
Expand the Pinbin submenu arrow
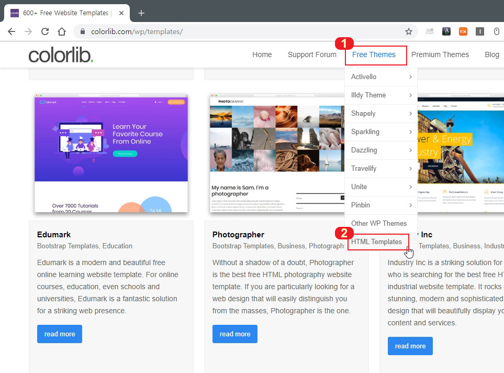coord(410,205)
